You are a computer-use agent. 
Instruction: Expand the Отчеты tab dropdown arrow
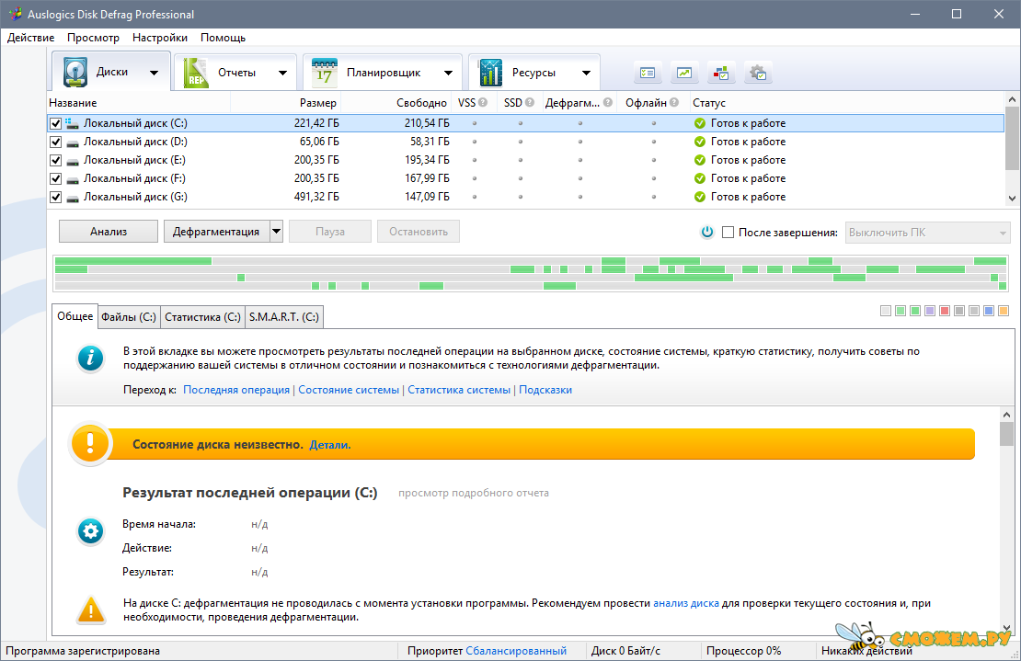pos(282,73)
